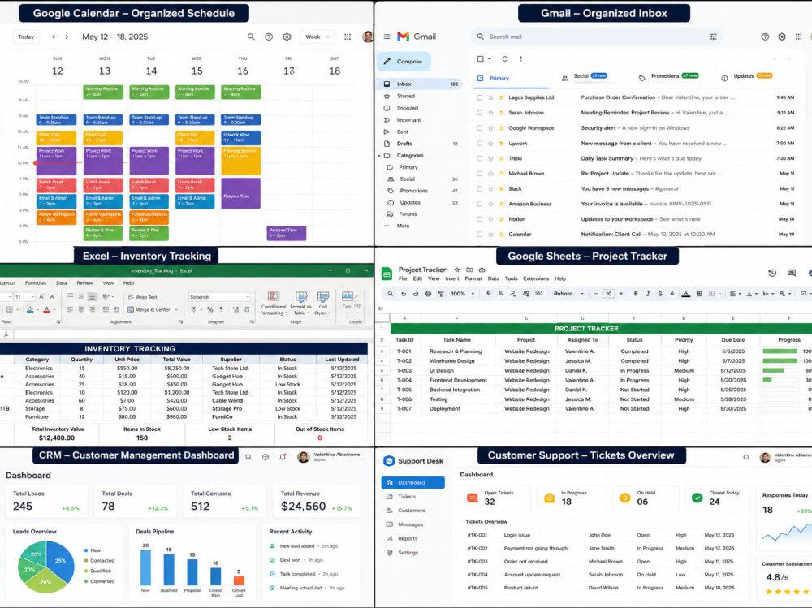Click the CRM dashboard search icon
This screenshot has height=608, width=812.
(248, 457)
